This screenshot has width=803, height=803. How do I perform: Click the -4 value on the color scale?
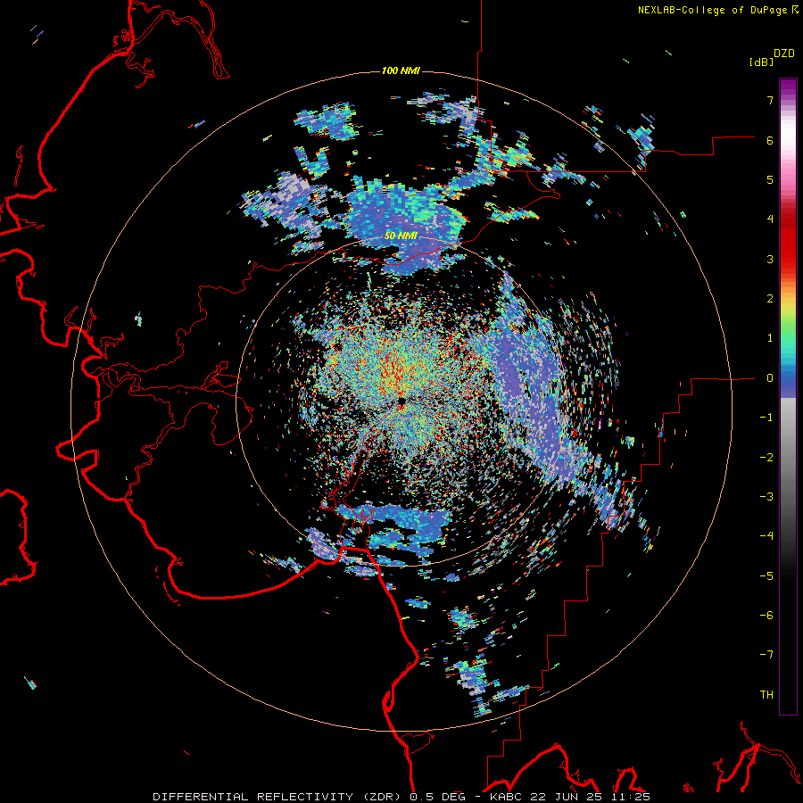(766, 536)
